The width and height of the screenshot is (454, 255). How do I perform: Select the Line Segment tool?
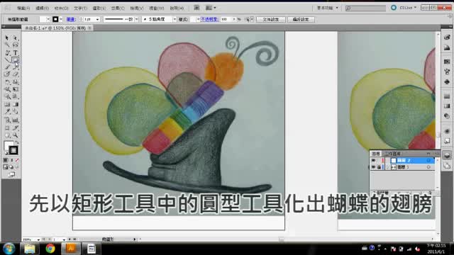7,59
